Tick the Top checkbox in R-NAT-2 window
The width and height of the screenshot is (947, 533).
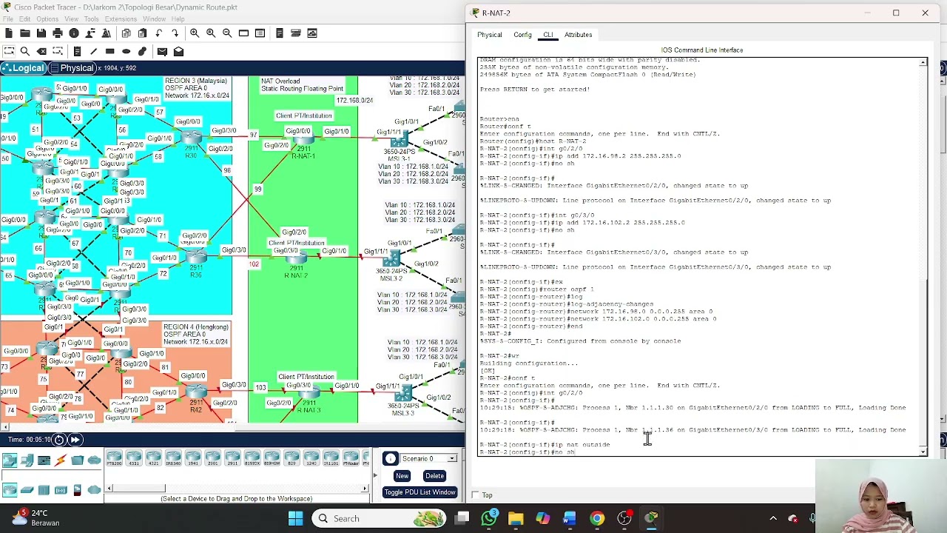tap(476, 495)
